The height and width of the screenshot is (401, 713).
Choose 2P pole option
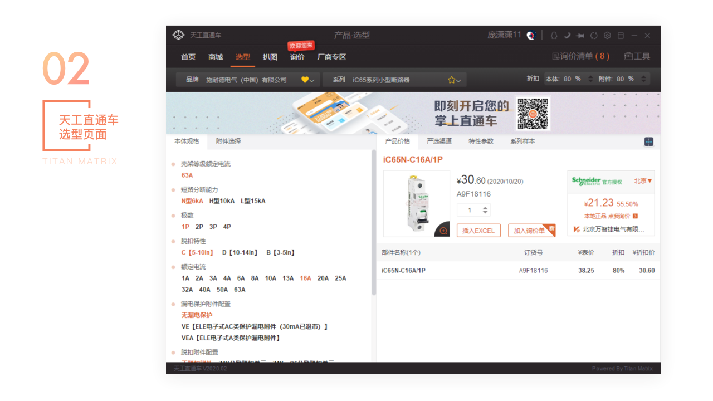[199, 227]
